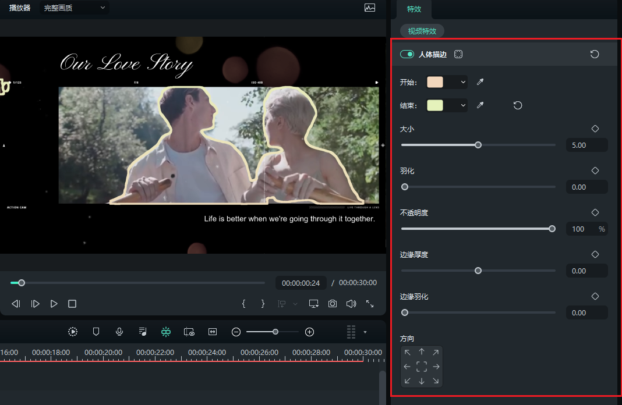Expand the 开始 color dropdown
Screen dimensions: 622x405
463,82
